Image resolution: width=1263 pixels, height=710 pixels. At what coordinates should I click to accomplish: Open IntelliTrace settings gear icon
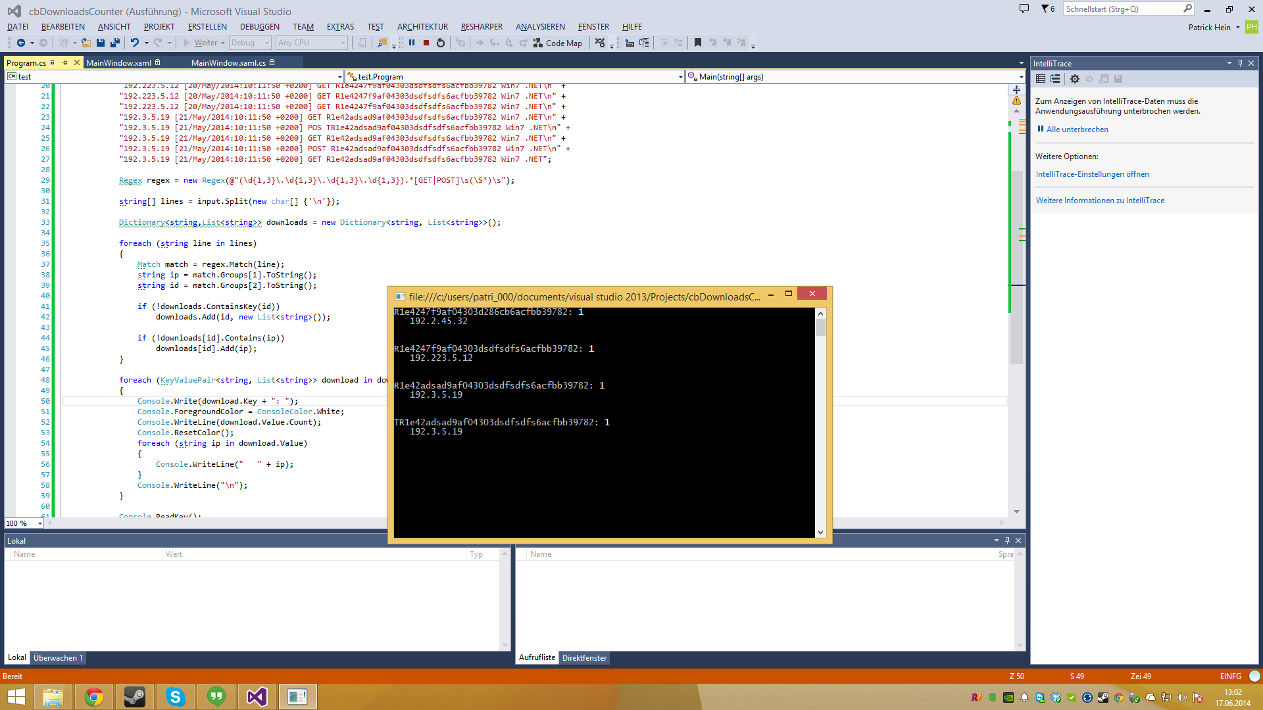tap(1075, 79)
